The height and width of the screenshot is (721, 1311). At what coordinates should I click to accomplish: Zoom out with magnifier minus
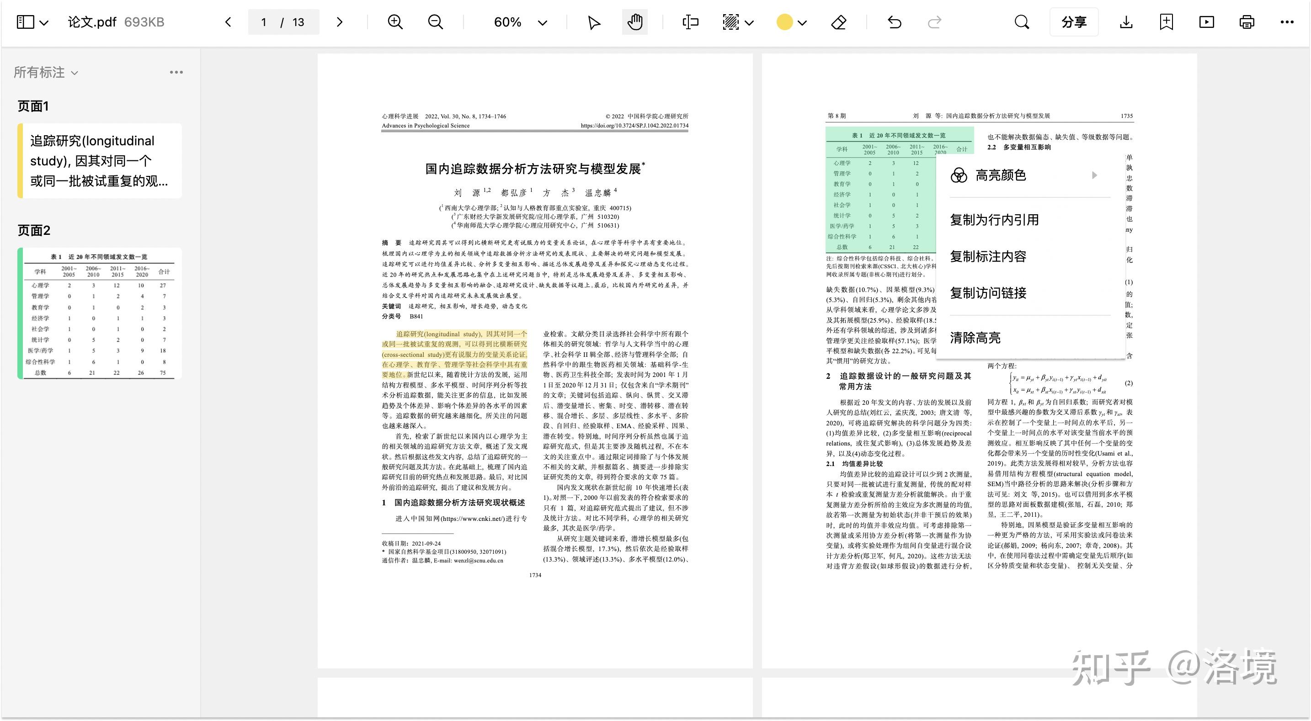click(x=436, y=22)
